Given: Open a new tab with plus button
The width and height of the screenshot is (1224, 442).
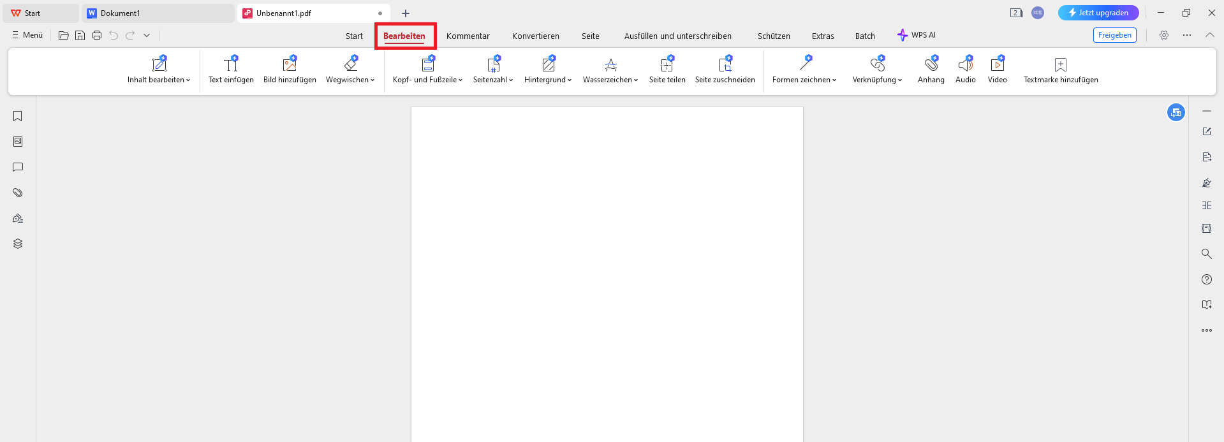Looking at the screenshot, I should tap(406, 13).
